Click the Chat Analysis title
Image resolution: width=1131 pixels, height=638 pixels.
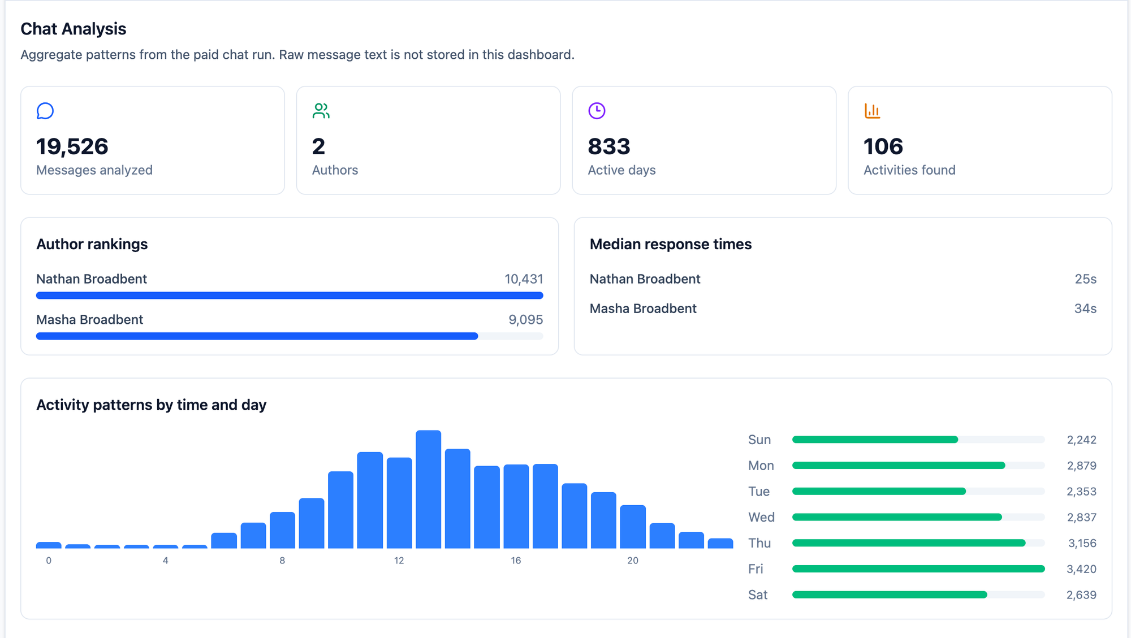point(74,29)
